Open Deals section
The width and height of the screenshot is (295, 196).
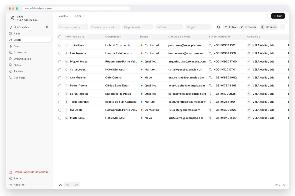(29, 46)
